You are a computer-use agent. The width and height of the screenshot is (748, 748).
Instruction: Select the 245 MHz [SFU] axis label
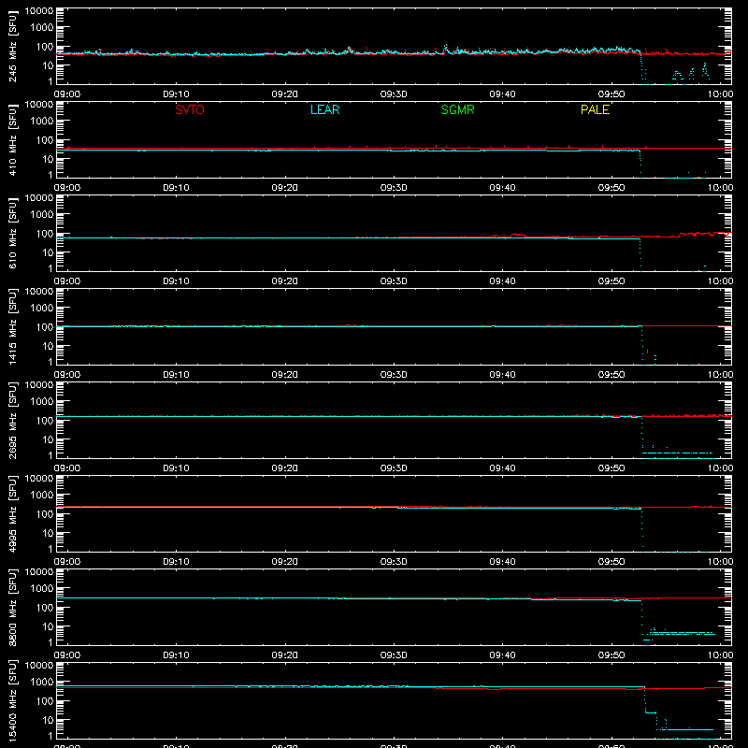click(13, 46)
